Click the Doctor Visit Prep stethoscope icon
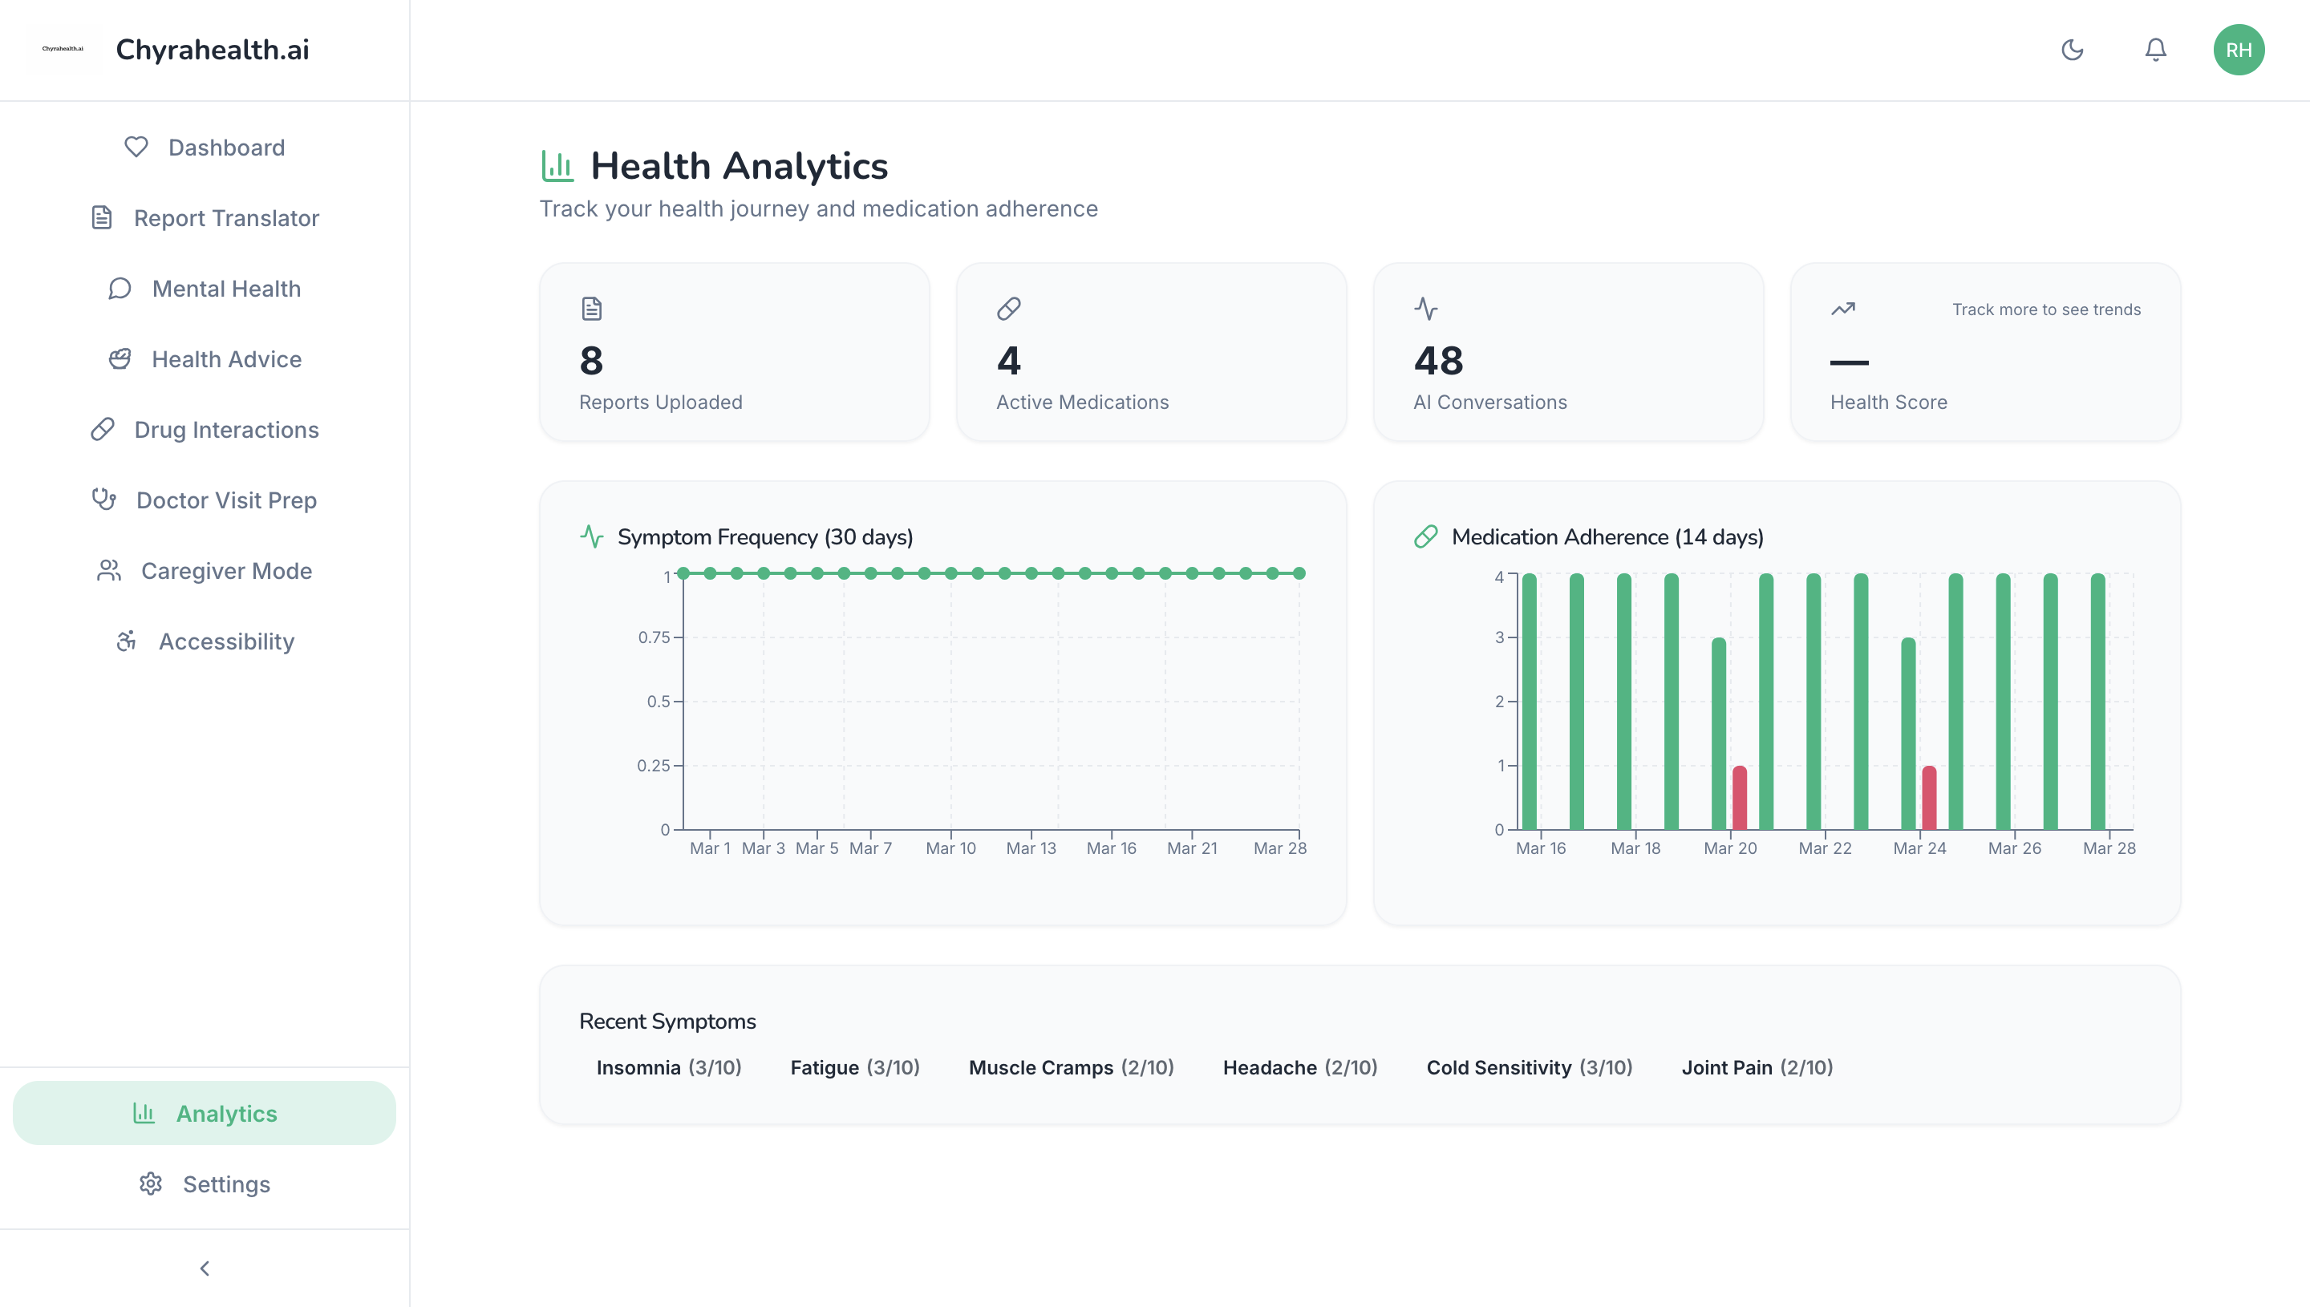The width and height of the screenshot is (2310, 1307). [x=104, y=499]
